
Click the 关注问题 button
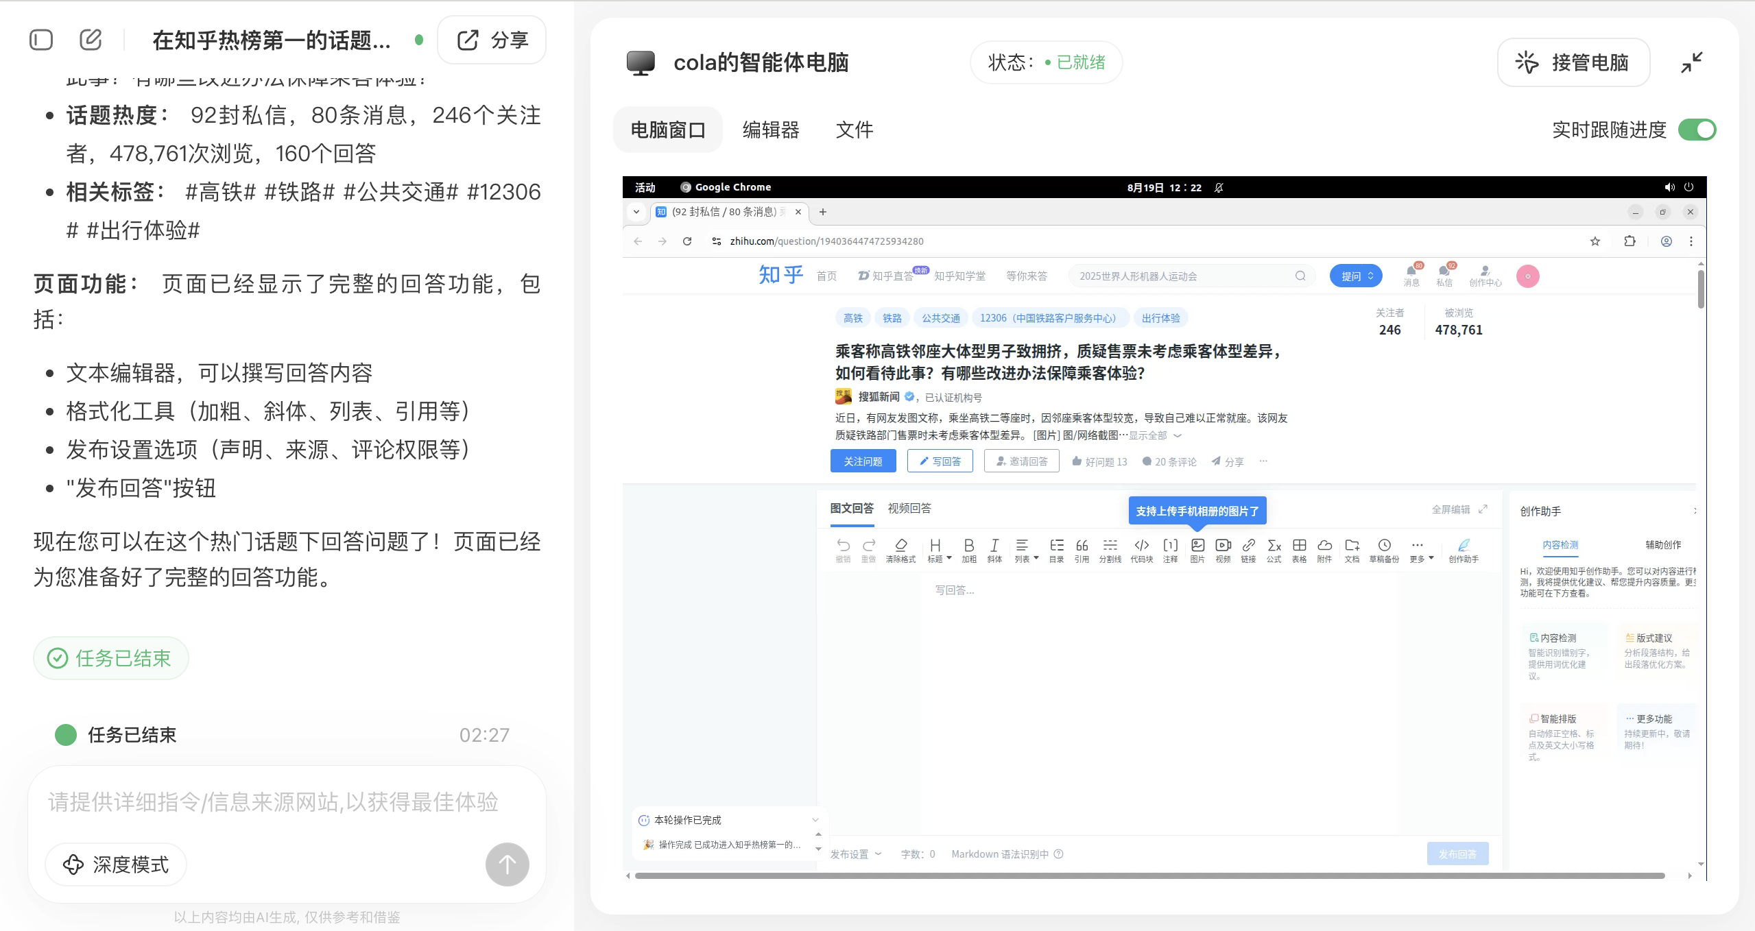click(x=863, y=461)
